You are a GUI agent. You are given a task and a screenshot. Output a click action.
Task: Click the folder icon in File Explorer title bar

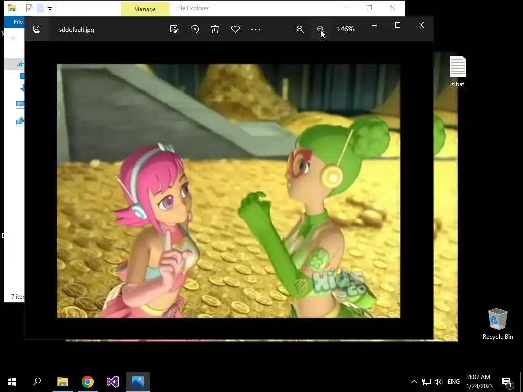coord(12,8)
